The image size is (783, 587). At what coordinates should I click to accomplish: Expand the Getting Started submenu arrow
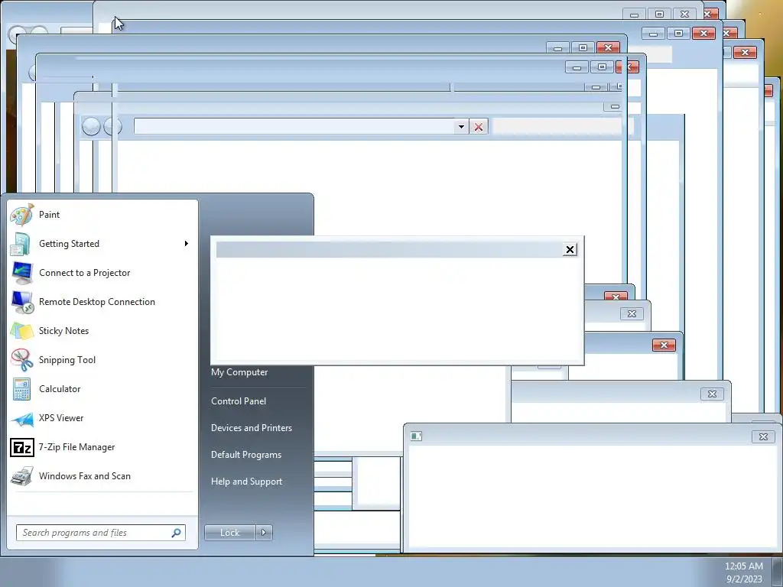tap(187, 244)
